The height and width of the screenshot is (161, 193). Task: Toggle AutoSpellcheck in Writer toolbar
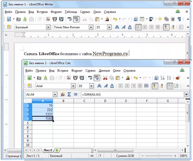pos(76,19)
